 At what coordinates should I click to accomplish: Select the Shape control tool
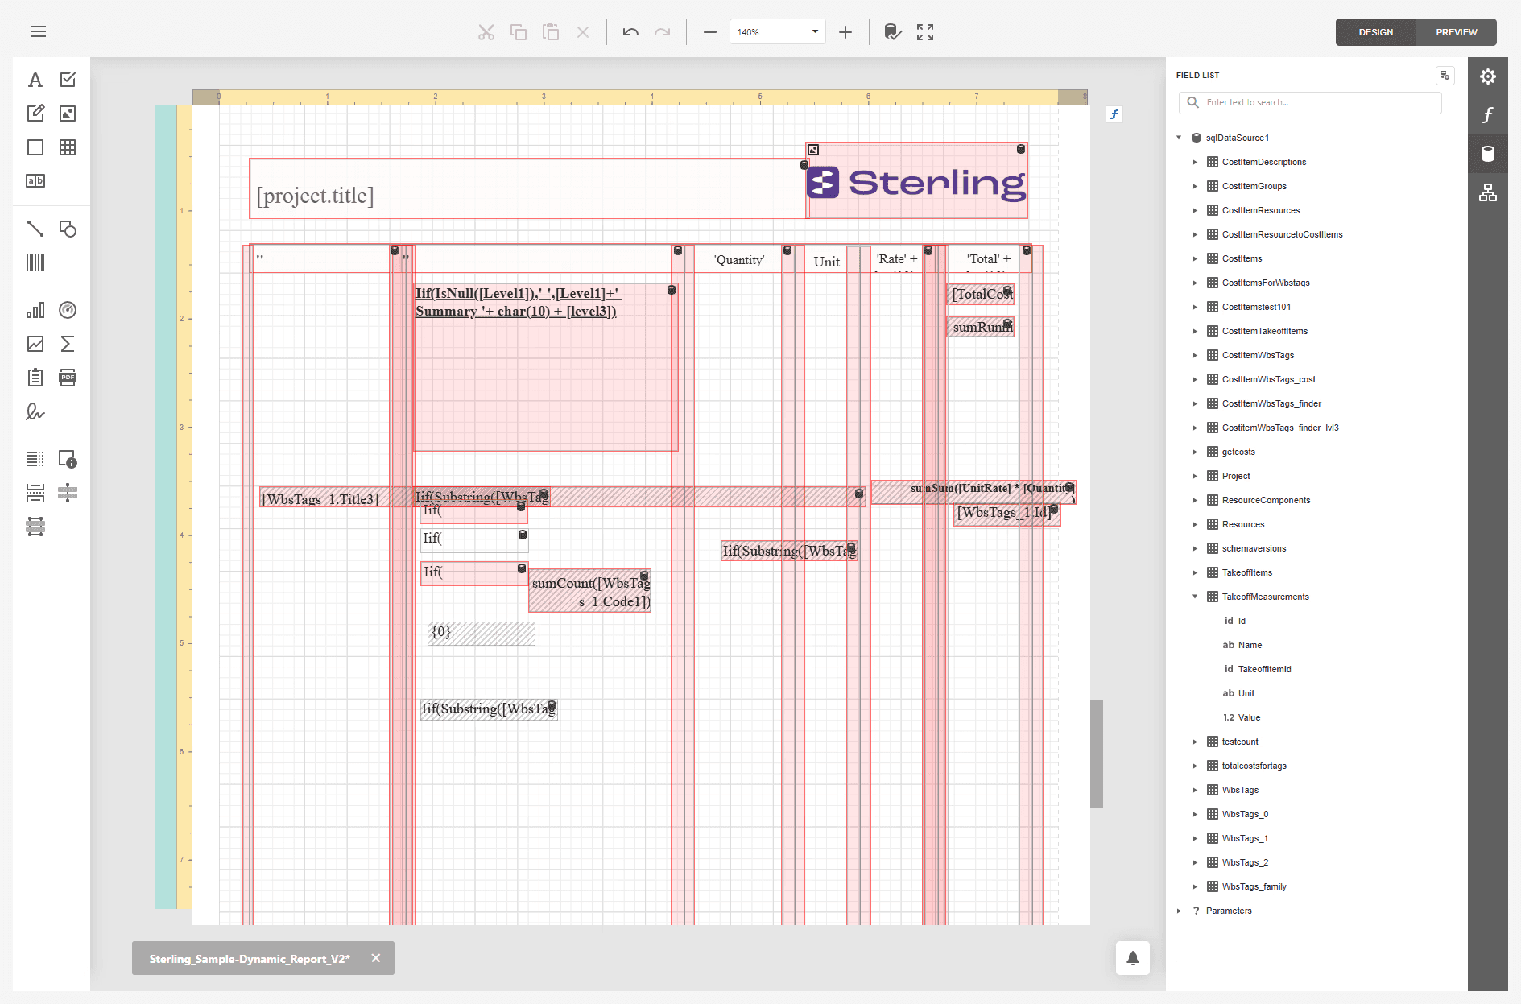pyautogui.click(x=68, y=229)
